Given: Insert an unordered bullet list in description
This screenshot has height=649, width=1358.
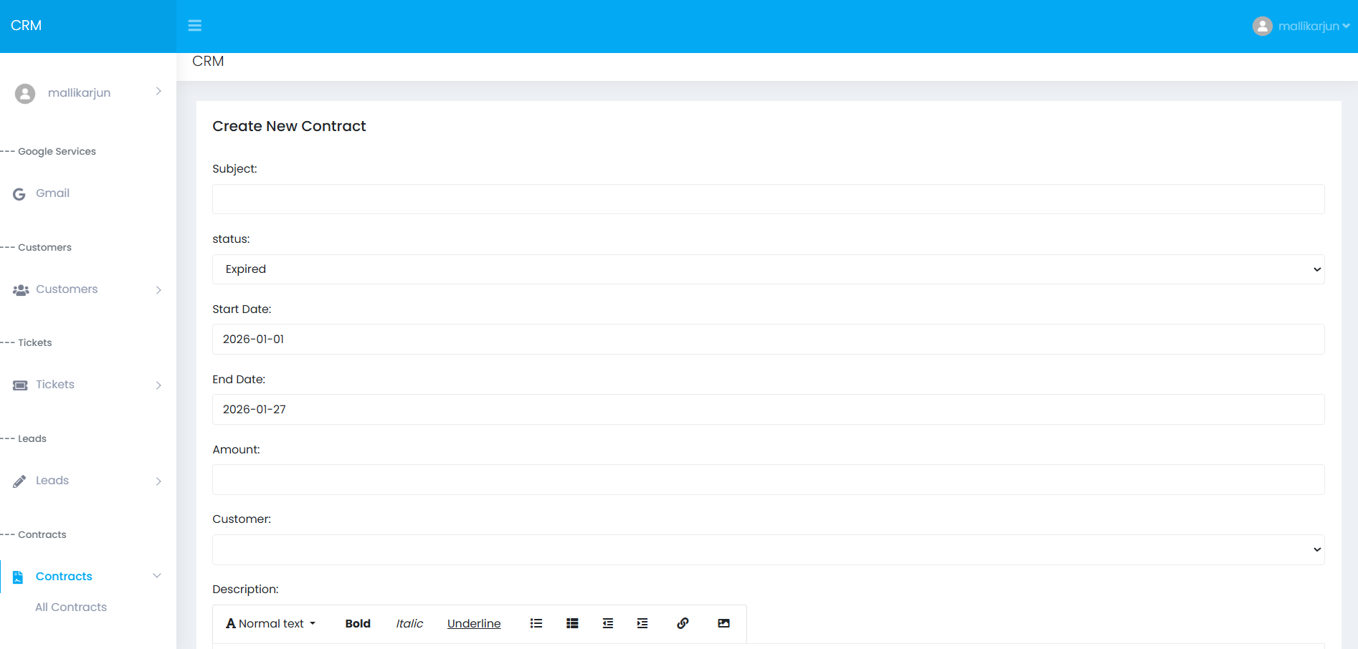Looking at the screenshot, I should (536, 623).
